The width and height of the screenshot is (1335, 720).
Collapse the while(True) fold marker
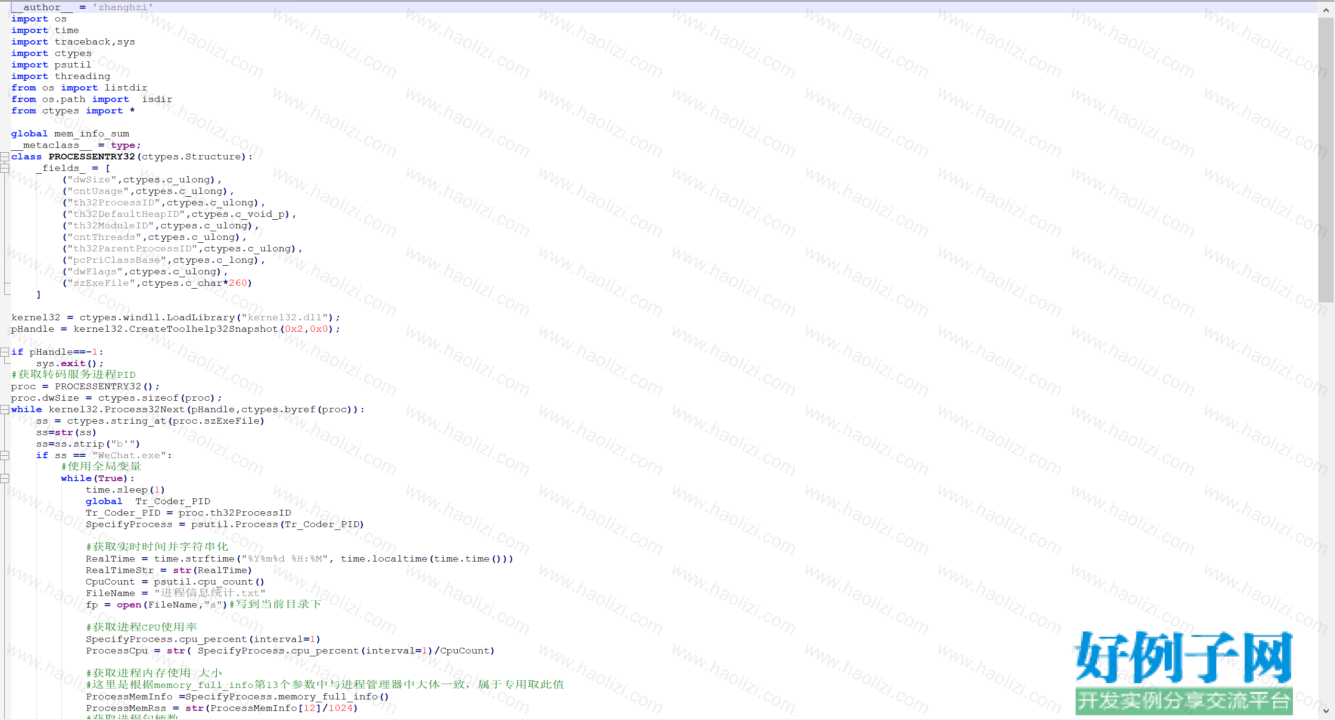click(x=5, y=478)
